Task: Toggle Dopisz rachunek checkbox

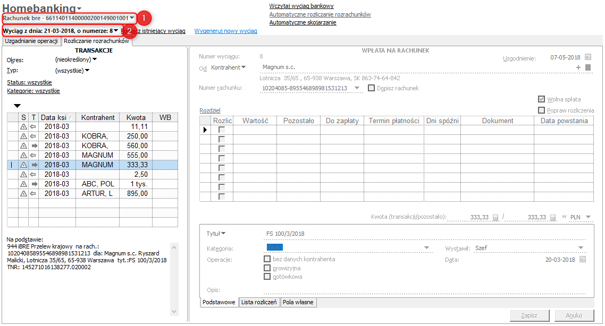Action: coord(371,88)
